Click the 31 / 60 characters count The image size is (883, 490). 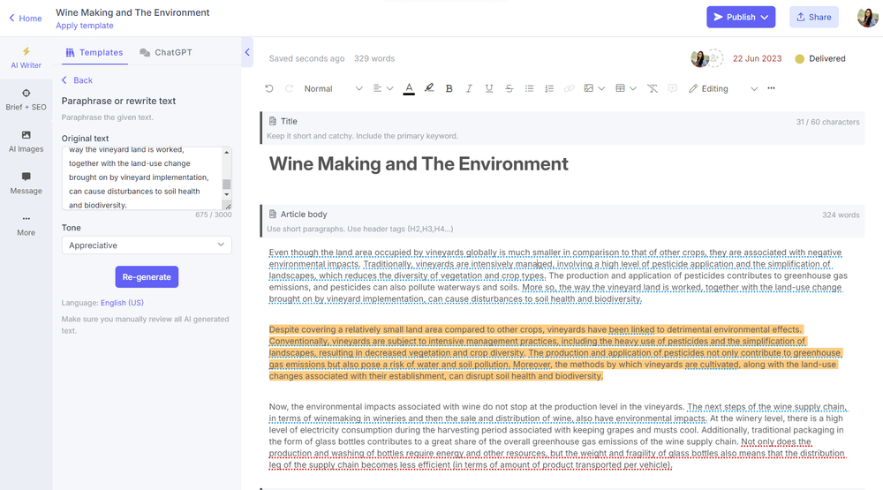(x=827, y=122)
